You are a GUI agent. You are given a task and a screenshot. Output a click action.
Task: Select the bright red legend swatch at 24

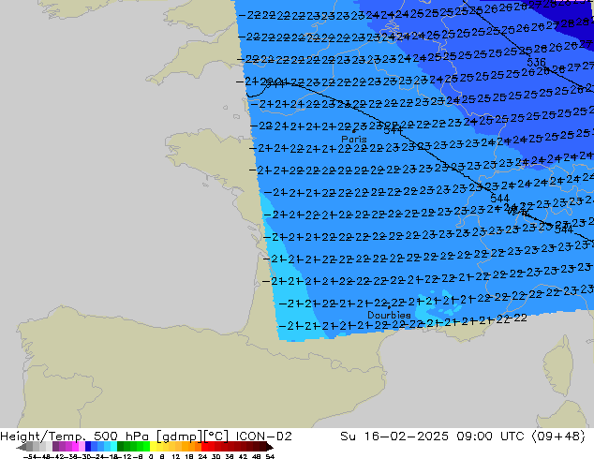[x=204, y=447]
